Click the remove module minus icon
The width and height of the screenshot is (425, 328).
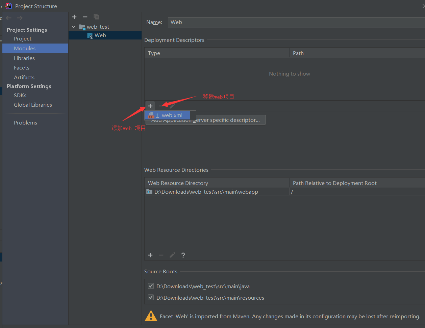point(85,17)
